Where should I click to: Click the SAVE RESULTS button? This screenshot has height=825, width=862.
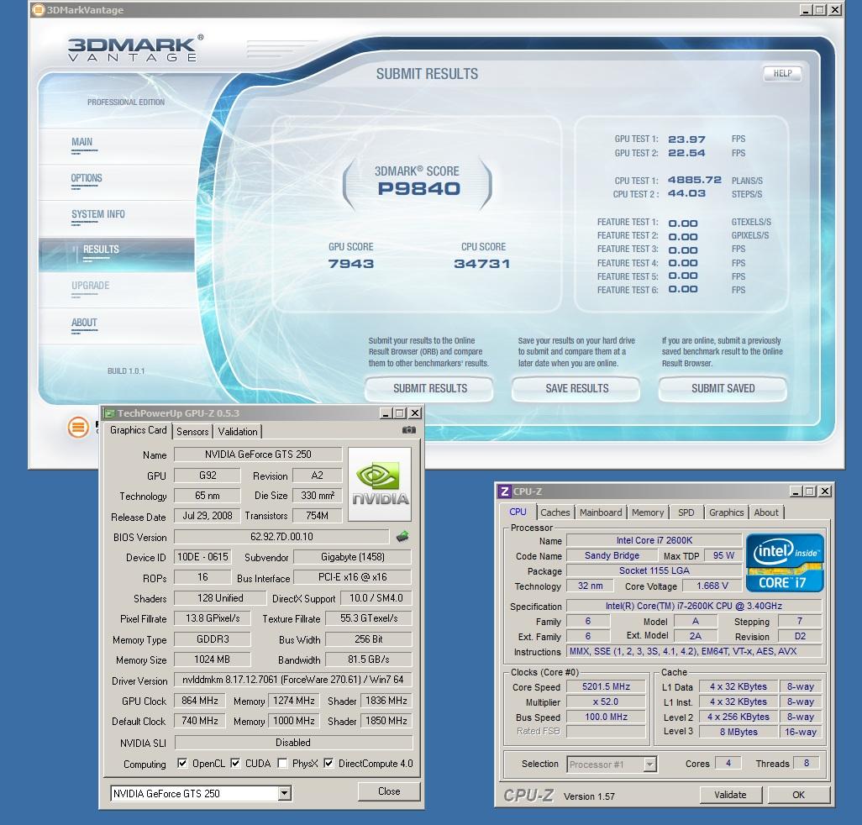click(x=576, y=389)
